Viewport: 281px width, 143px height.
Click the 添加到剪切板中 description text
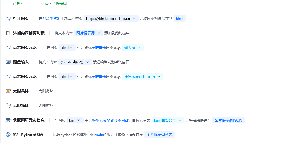(x=117, y=33)
